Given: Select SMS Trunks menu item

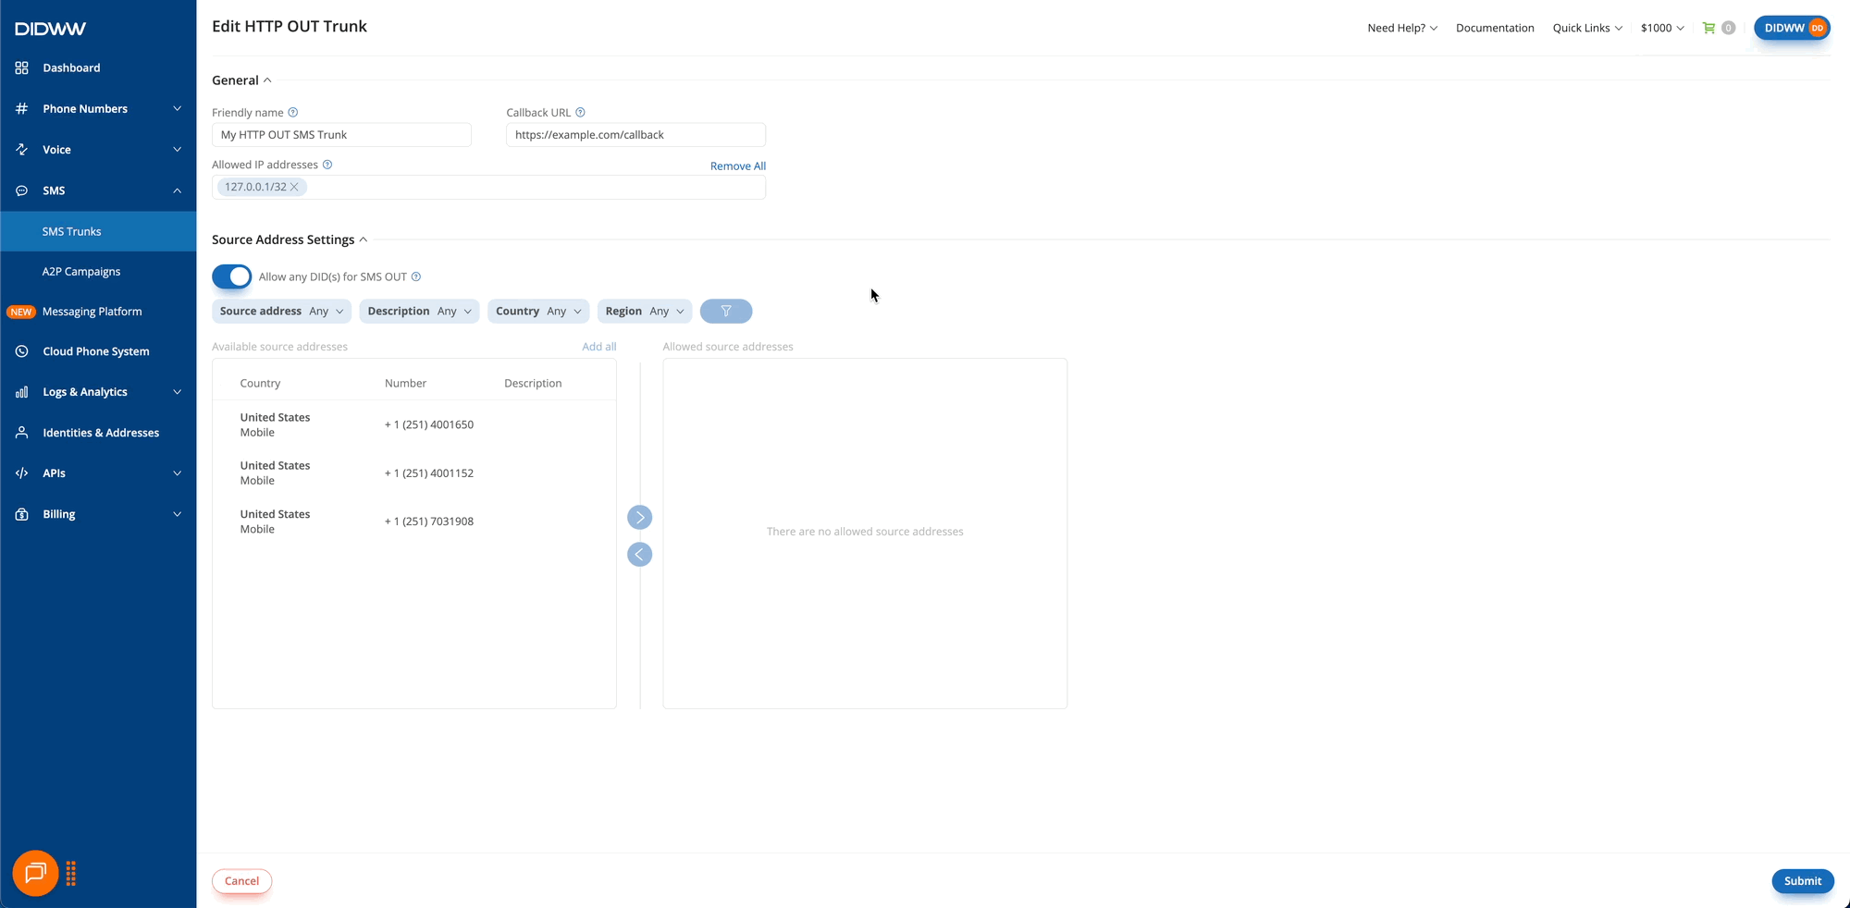Looking at the screenshot, I should (98, 231).
